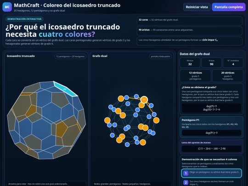
Task: Click the MC MathCraft logo icon
Action: pyautogui.click(x=7, y=7)
